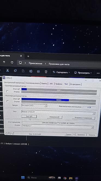Viewport: 101px width, 181px height.
Task: Click the CPU-Z title bar icon
Action: 4,78
